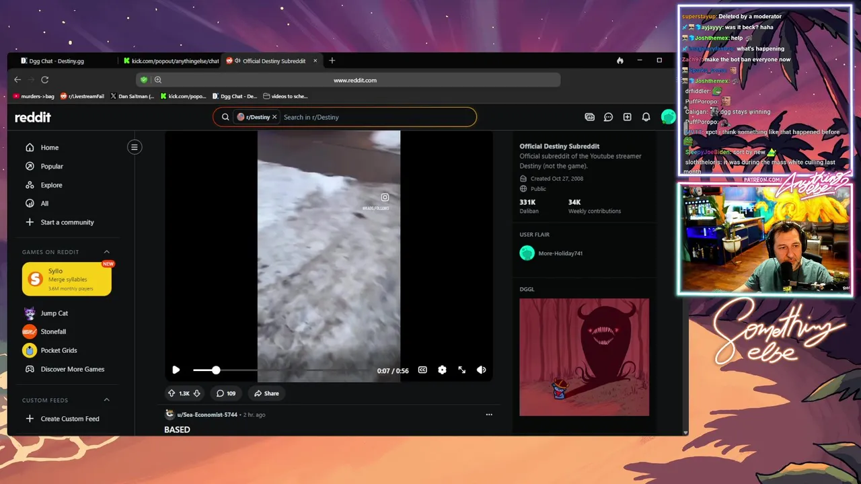Click the Share button
This screenshot has width=861, height=484.
[266, 393]
